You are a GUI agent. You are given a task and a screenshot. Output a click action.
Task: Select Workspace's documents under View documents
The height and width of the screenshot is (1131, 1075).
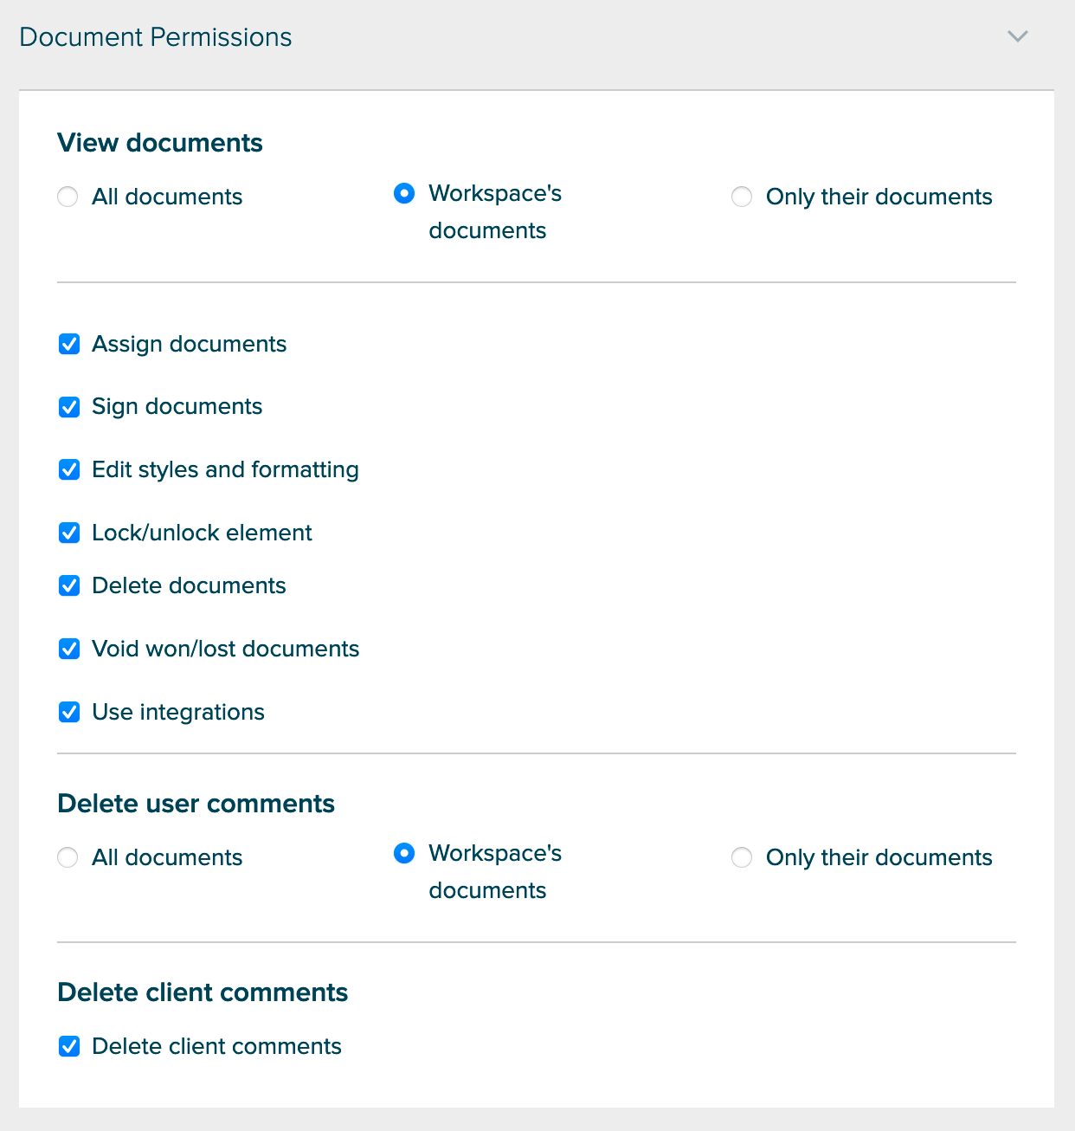tap(404, 193)
